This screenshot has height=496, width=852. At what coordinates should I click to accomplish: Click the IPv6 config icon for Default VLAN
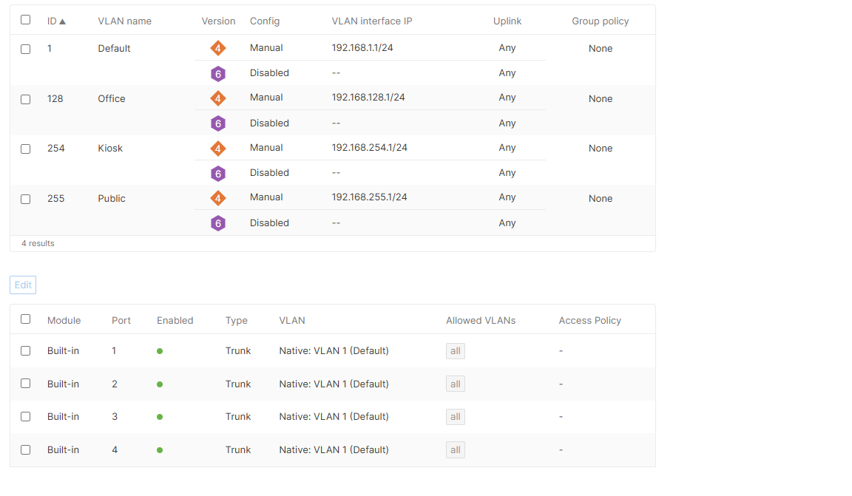coord(218,73)
